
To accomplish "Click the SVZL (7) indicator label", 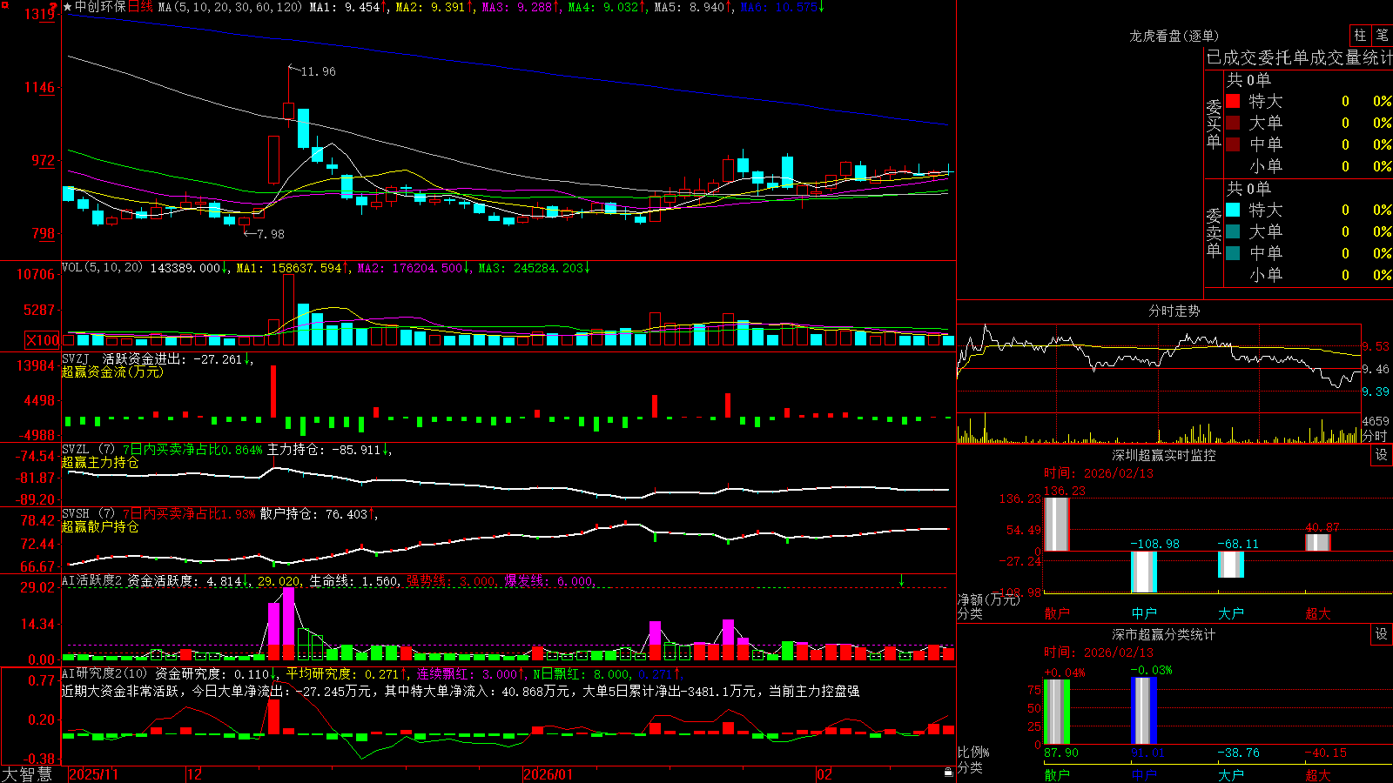I will (x=88, y=450).
